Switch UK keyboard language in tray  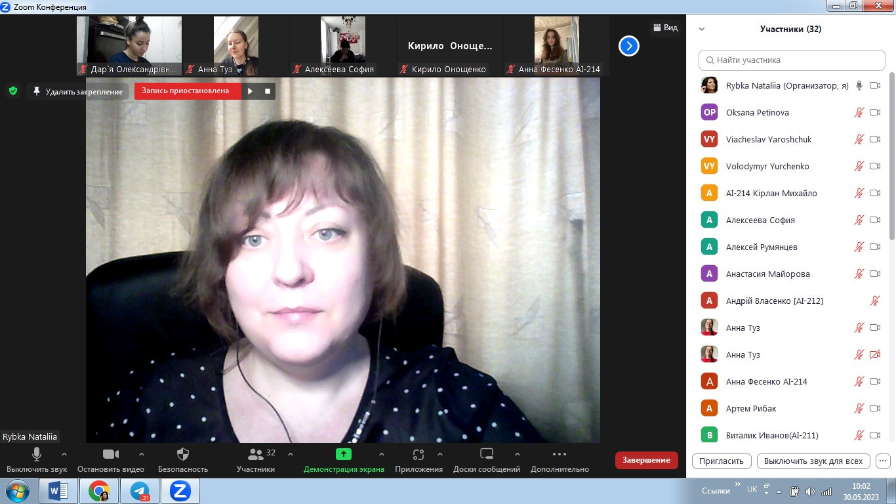752,490
